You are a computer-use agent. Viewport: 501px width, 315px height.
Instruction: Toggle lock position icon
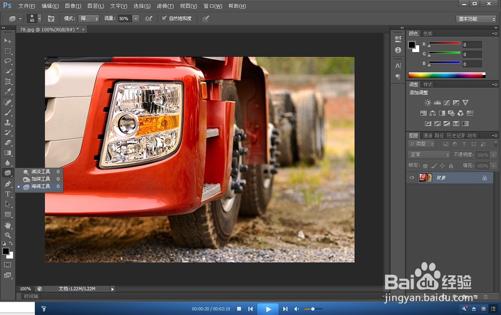(442, 166)
